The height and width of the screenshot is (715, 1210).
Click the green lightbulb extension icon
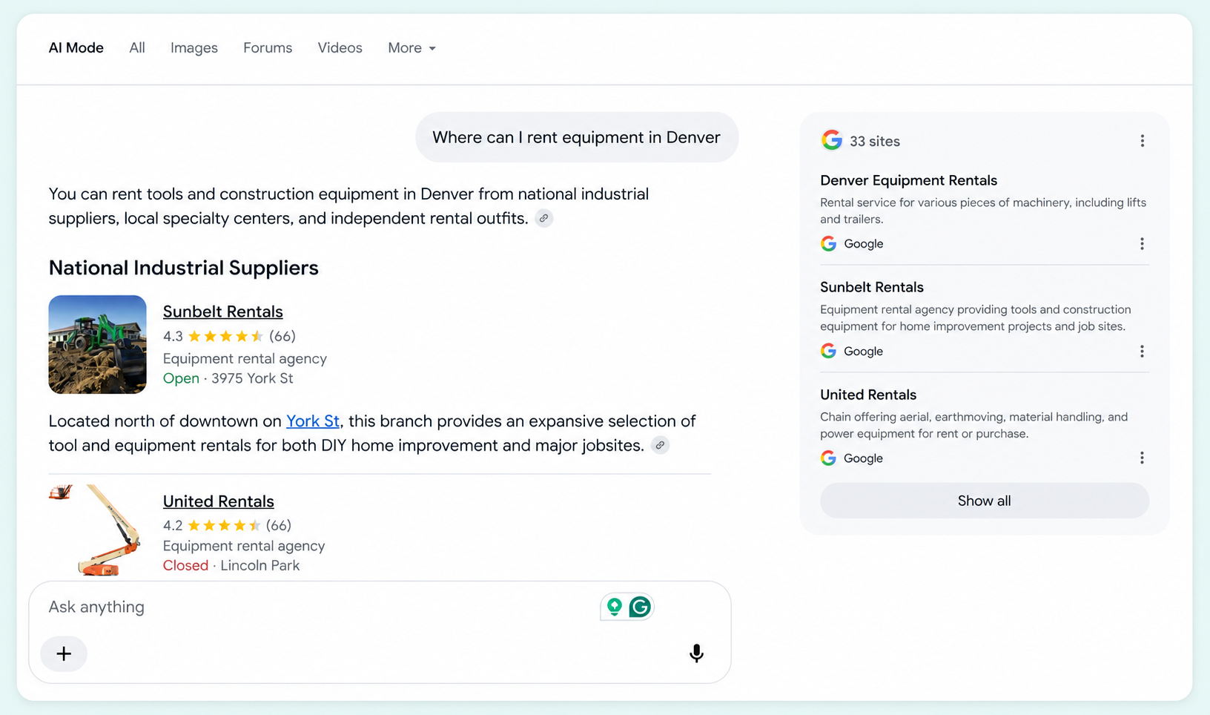click(615, 607)
